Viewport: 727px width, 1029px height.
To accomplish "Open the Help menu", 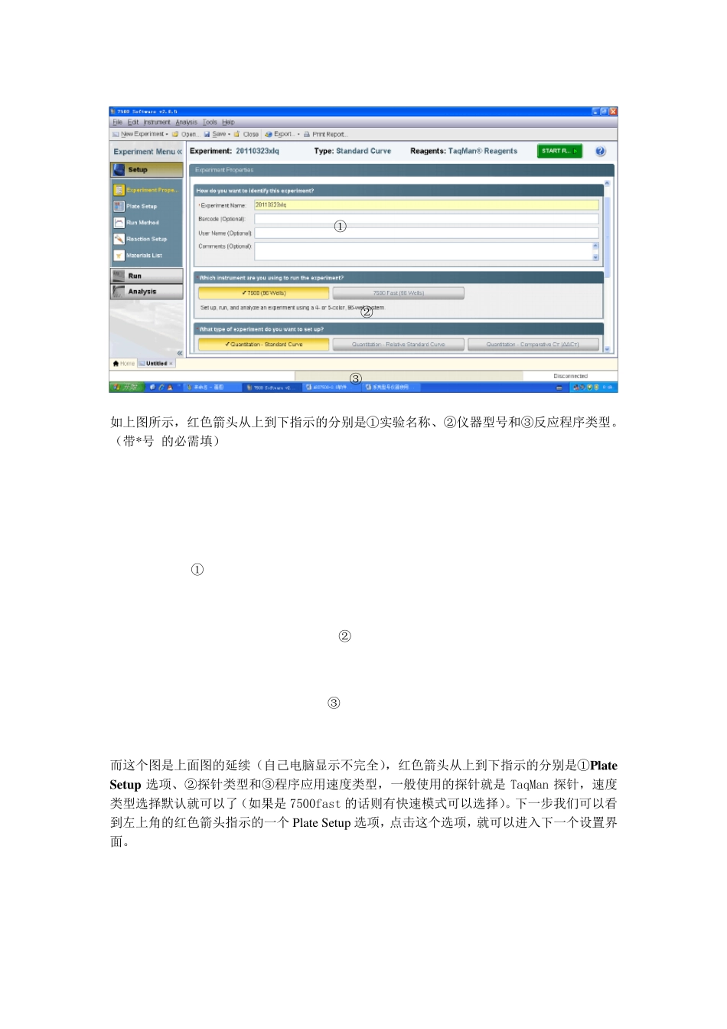I will [228, 122].
